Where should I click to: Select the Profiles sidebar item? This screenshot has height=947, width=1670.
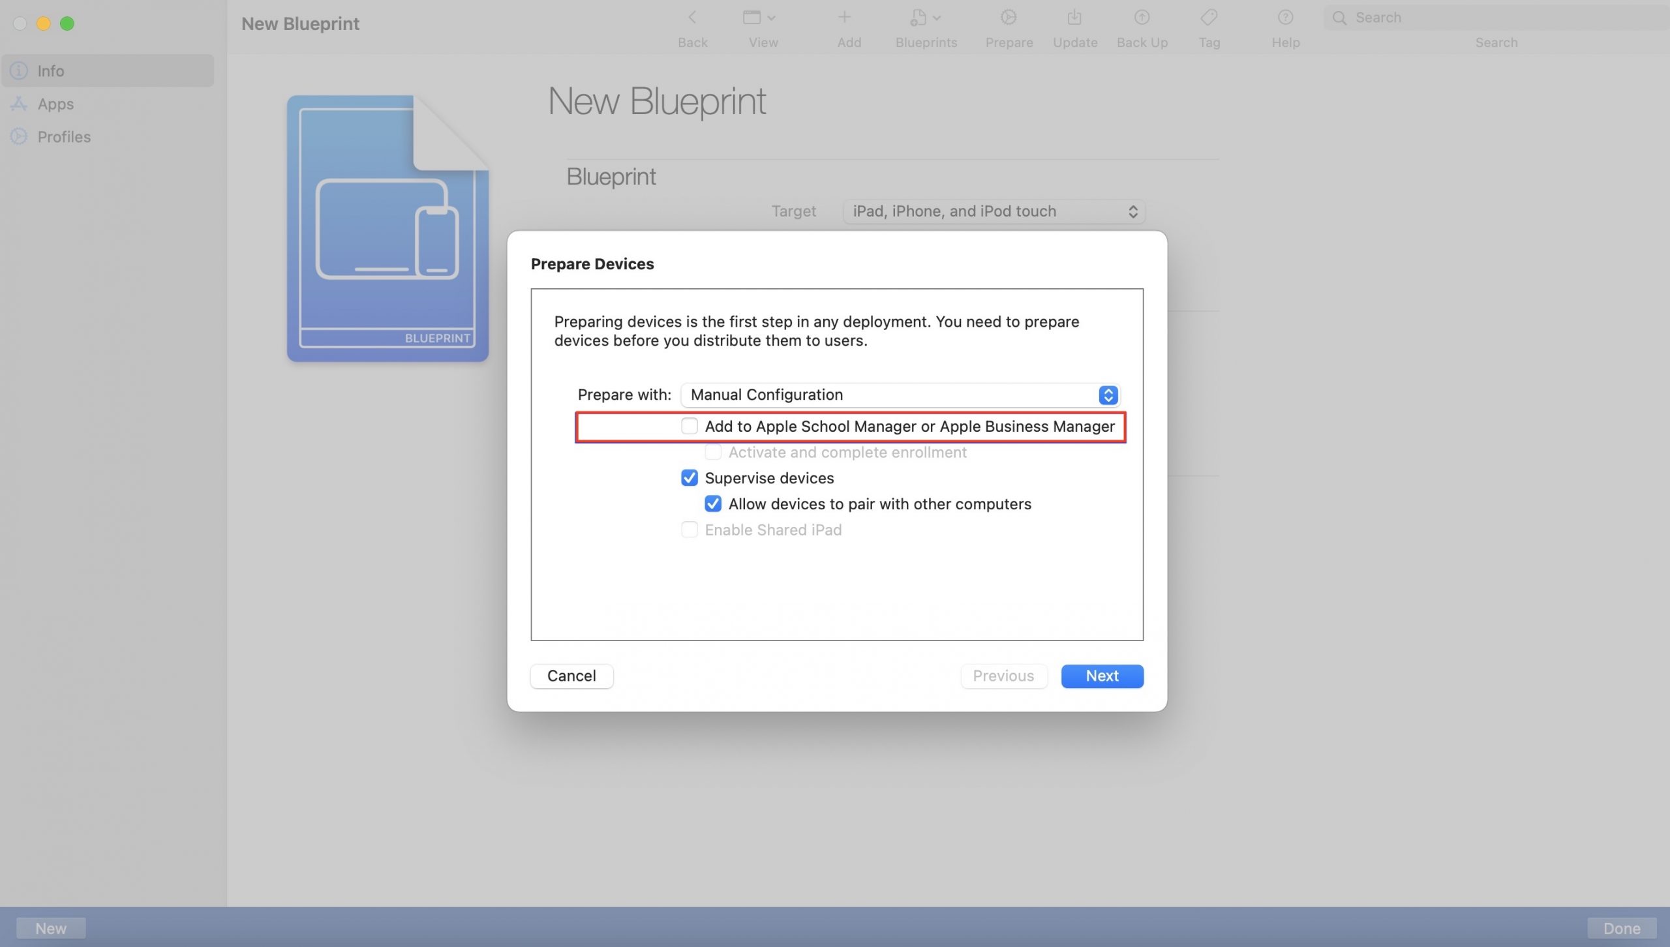tap(108, 136)
